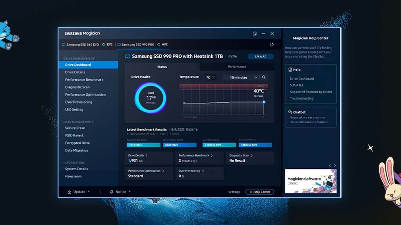401x225 pixels.
Task: Click the Update download icon
Action: pos(69,192)
